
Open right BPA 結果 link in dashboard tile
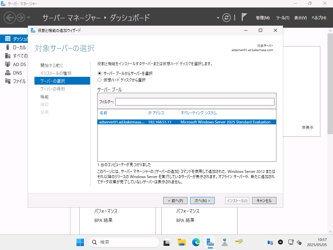[185, 220]
